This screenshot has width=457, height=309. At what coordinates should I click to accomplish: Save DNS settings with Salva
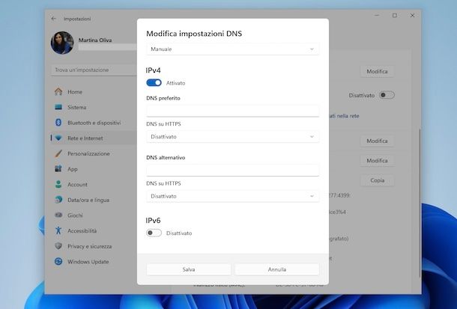click(x=189, y=269)
